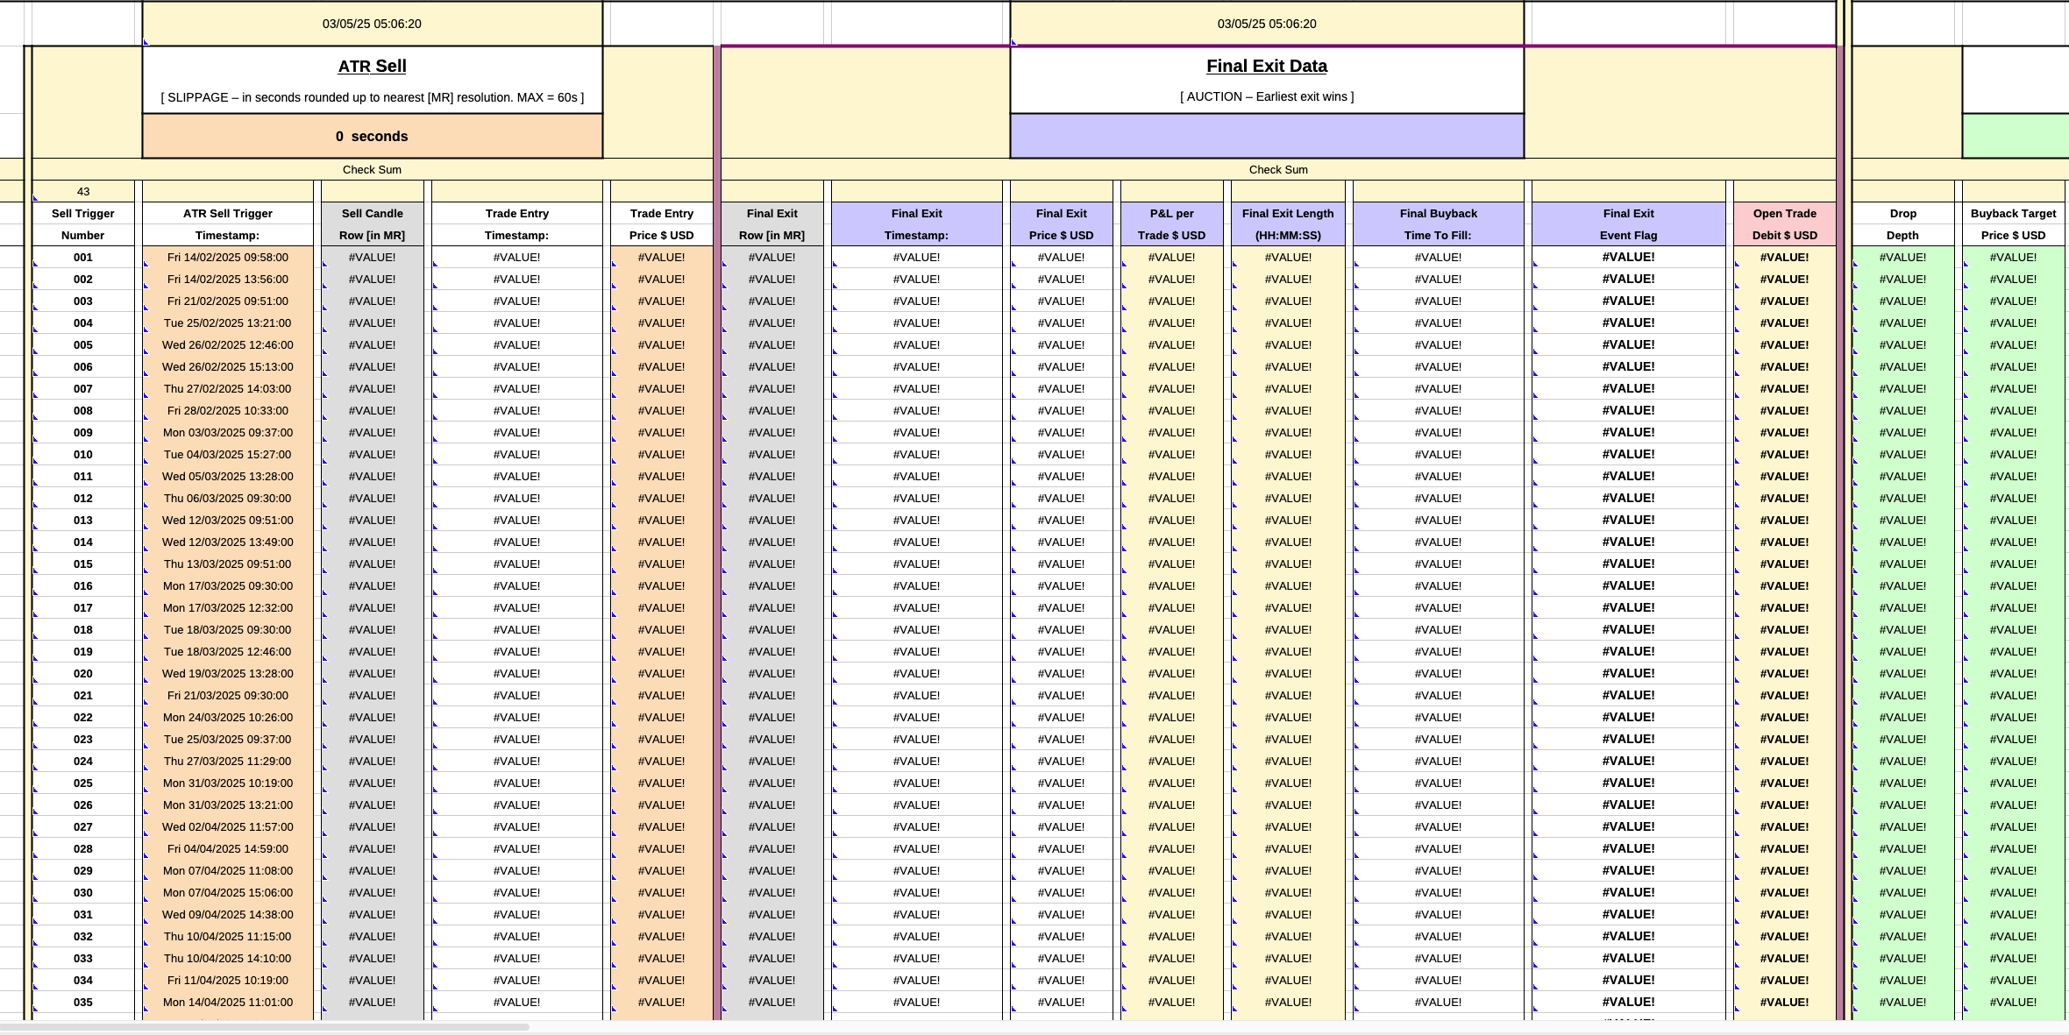Screen dimensions: 2069x1035
Task: Click the SLIPPAGE description note text
Action: 372,97
